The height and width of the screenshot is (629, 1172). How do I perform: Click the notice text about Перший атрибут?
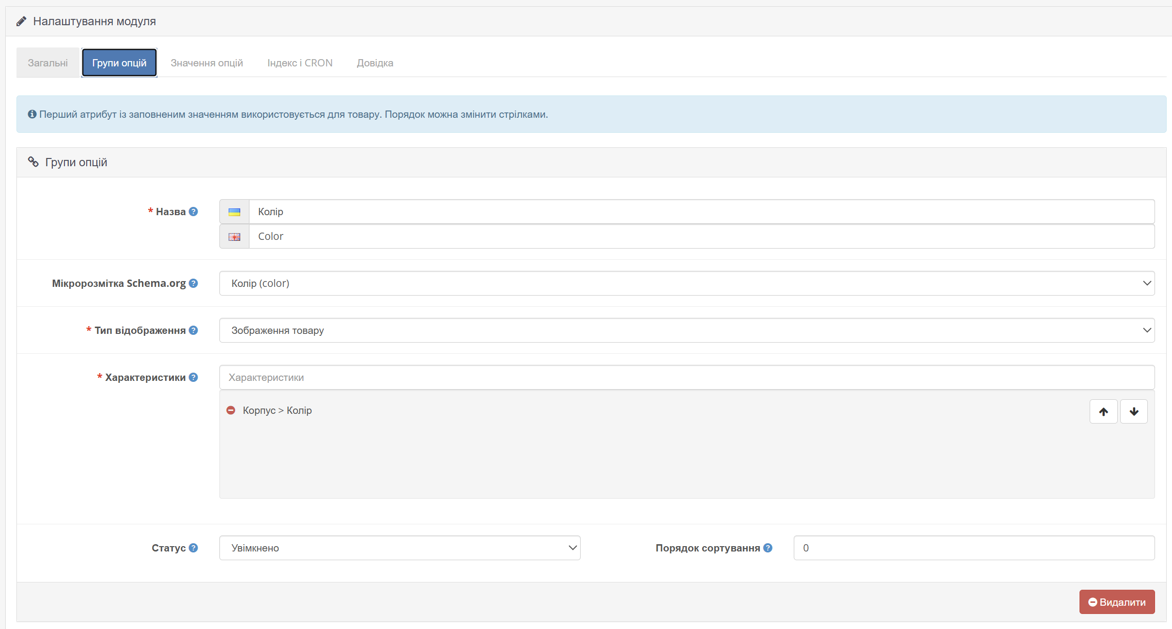pos(293,114)
